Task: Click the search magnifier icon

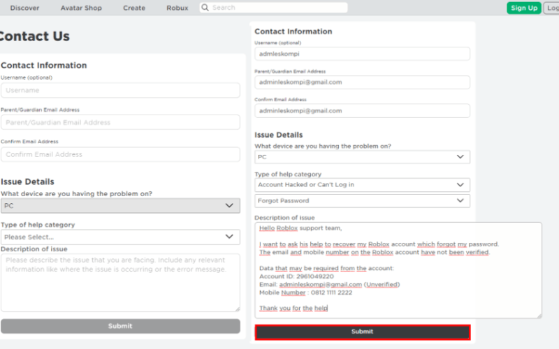Action: coord(205,8)
